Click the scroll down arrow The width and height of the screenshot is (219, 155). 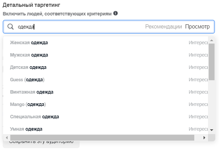[x=211, y=130]
